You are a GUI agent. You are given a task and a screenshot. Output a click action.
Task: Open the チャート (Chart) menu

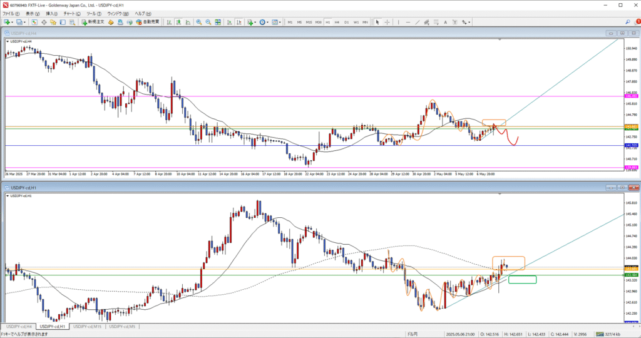(69, 13)
